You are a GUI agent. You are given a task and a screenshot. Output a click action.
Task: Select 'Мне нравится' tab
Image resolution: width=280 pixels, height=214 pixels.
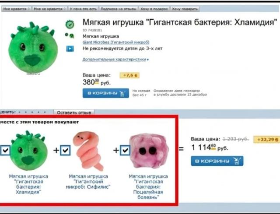17,9
